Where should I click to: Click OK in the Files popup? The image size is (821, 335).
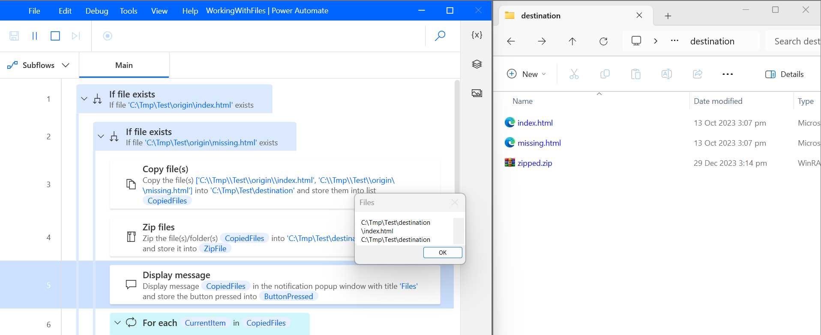[x=443, y=253]
